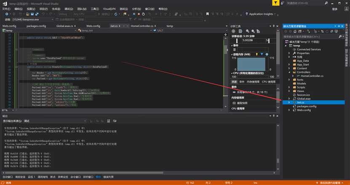This screenshot has width=350, height=185.
Task: Pin the Solution Explorer panel
Action: click(x=339, y=26)
